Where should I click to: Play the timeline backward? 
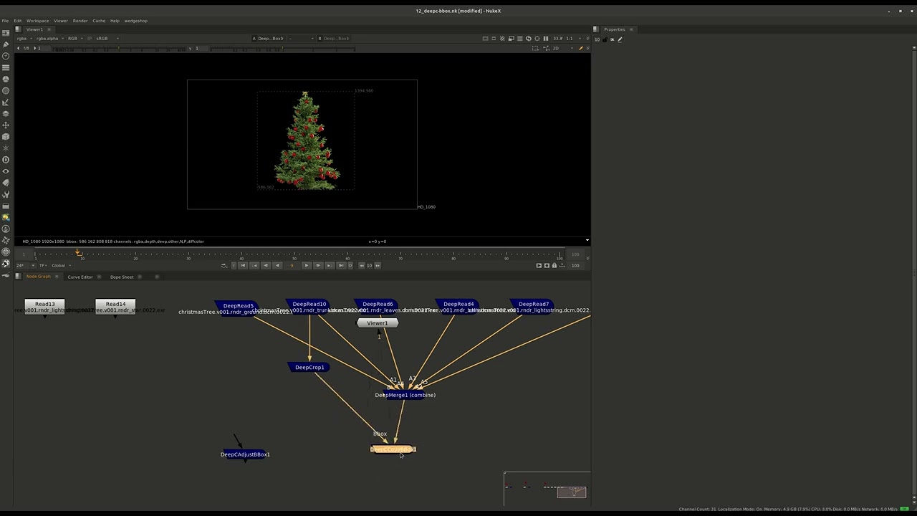pos(277,265)
